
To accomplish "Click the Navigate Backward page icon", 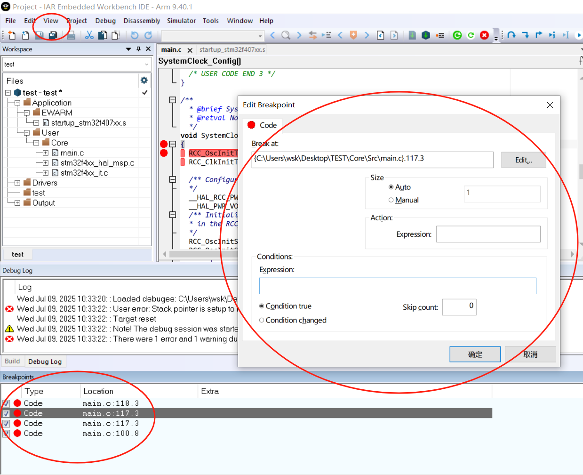I will coord(381,35).
